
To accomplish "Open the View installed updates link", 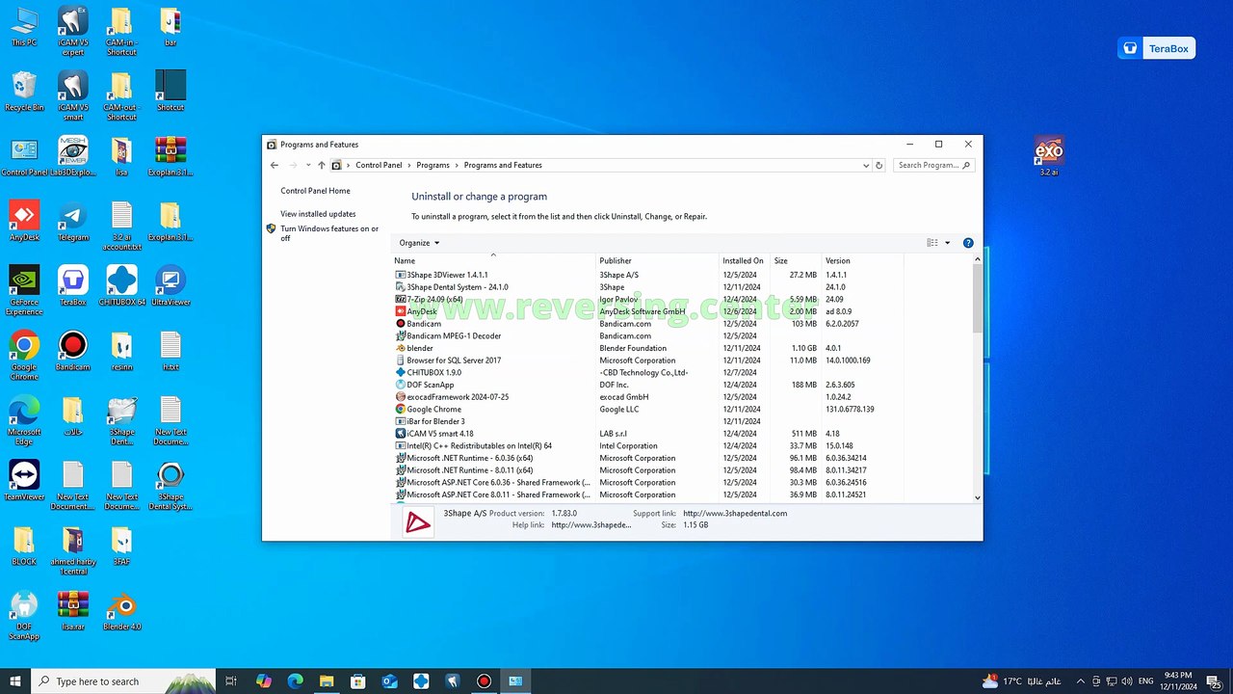I will 318,214.
